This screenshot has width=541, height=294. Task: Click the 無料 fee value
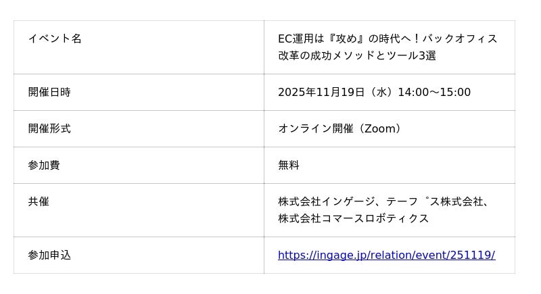click(x=289, y=165)
